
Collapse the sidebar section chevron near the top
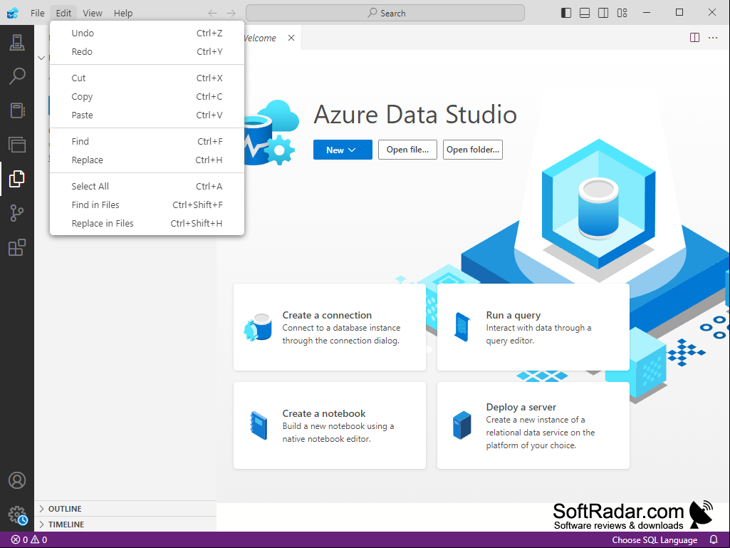[41, 58]
